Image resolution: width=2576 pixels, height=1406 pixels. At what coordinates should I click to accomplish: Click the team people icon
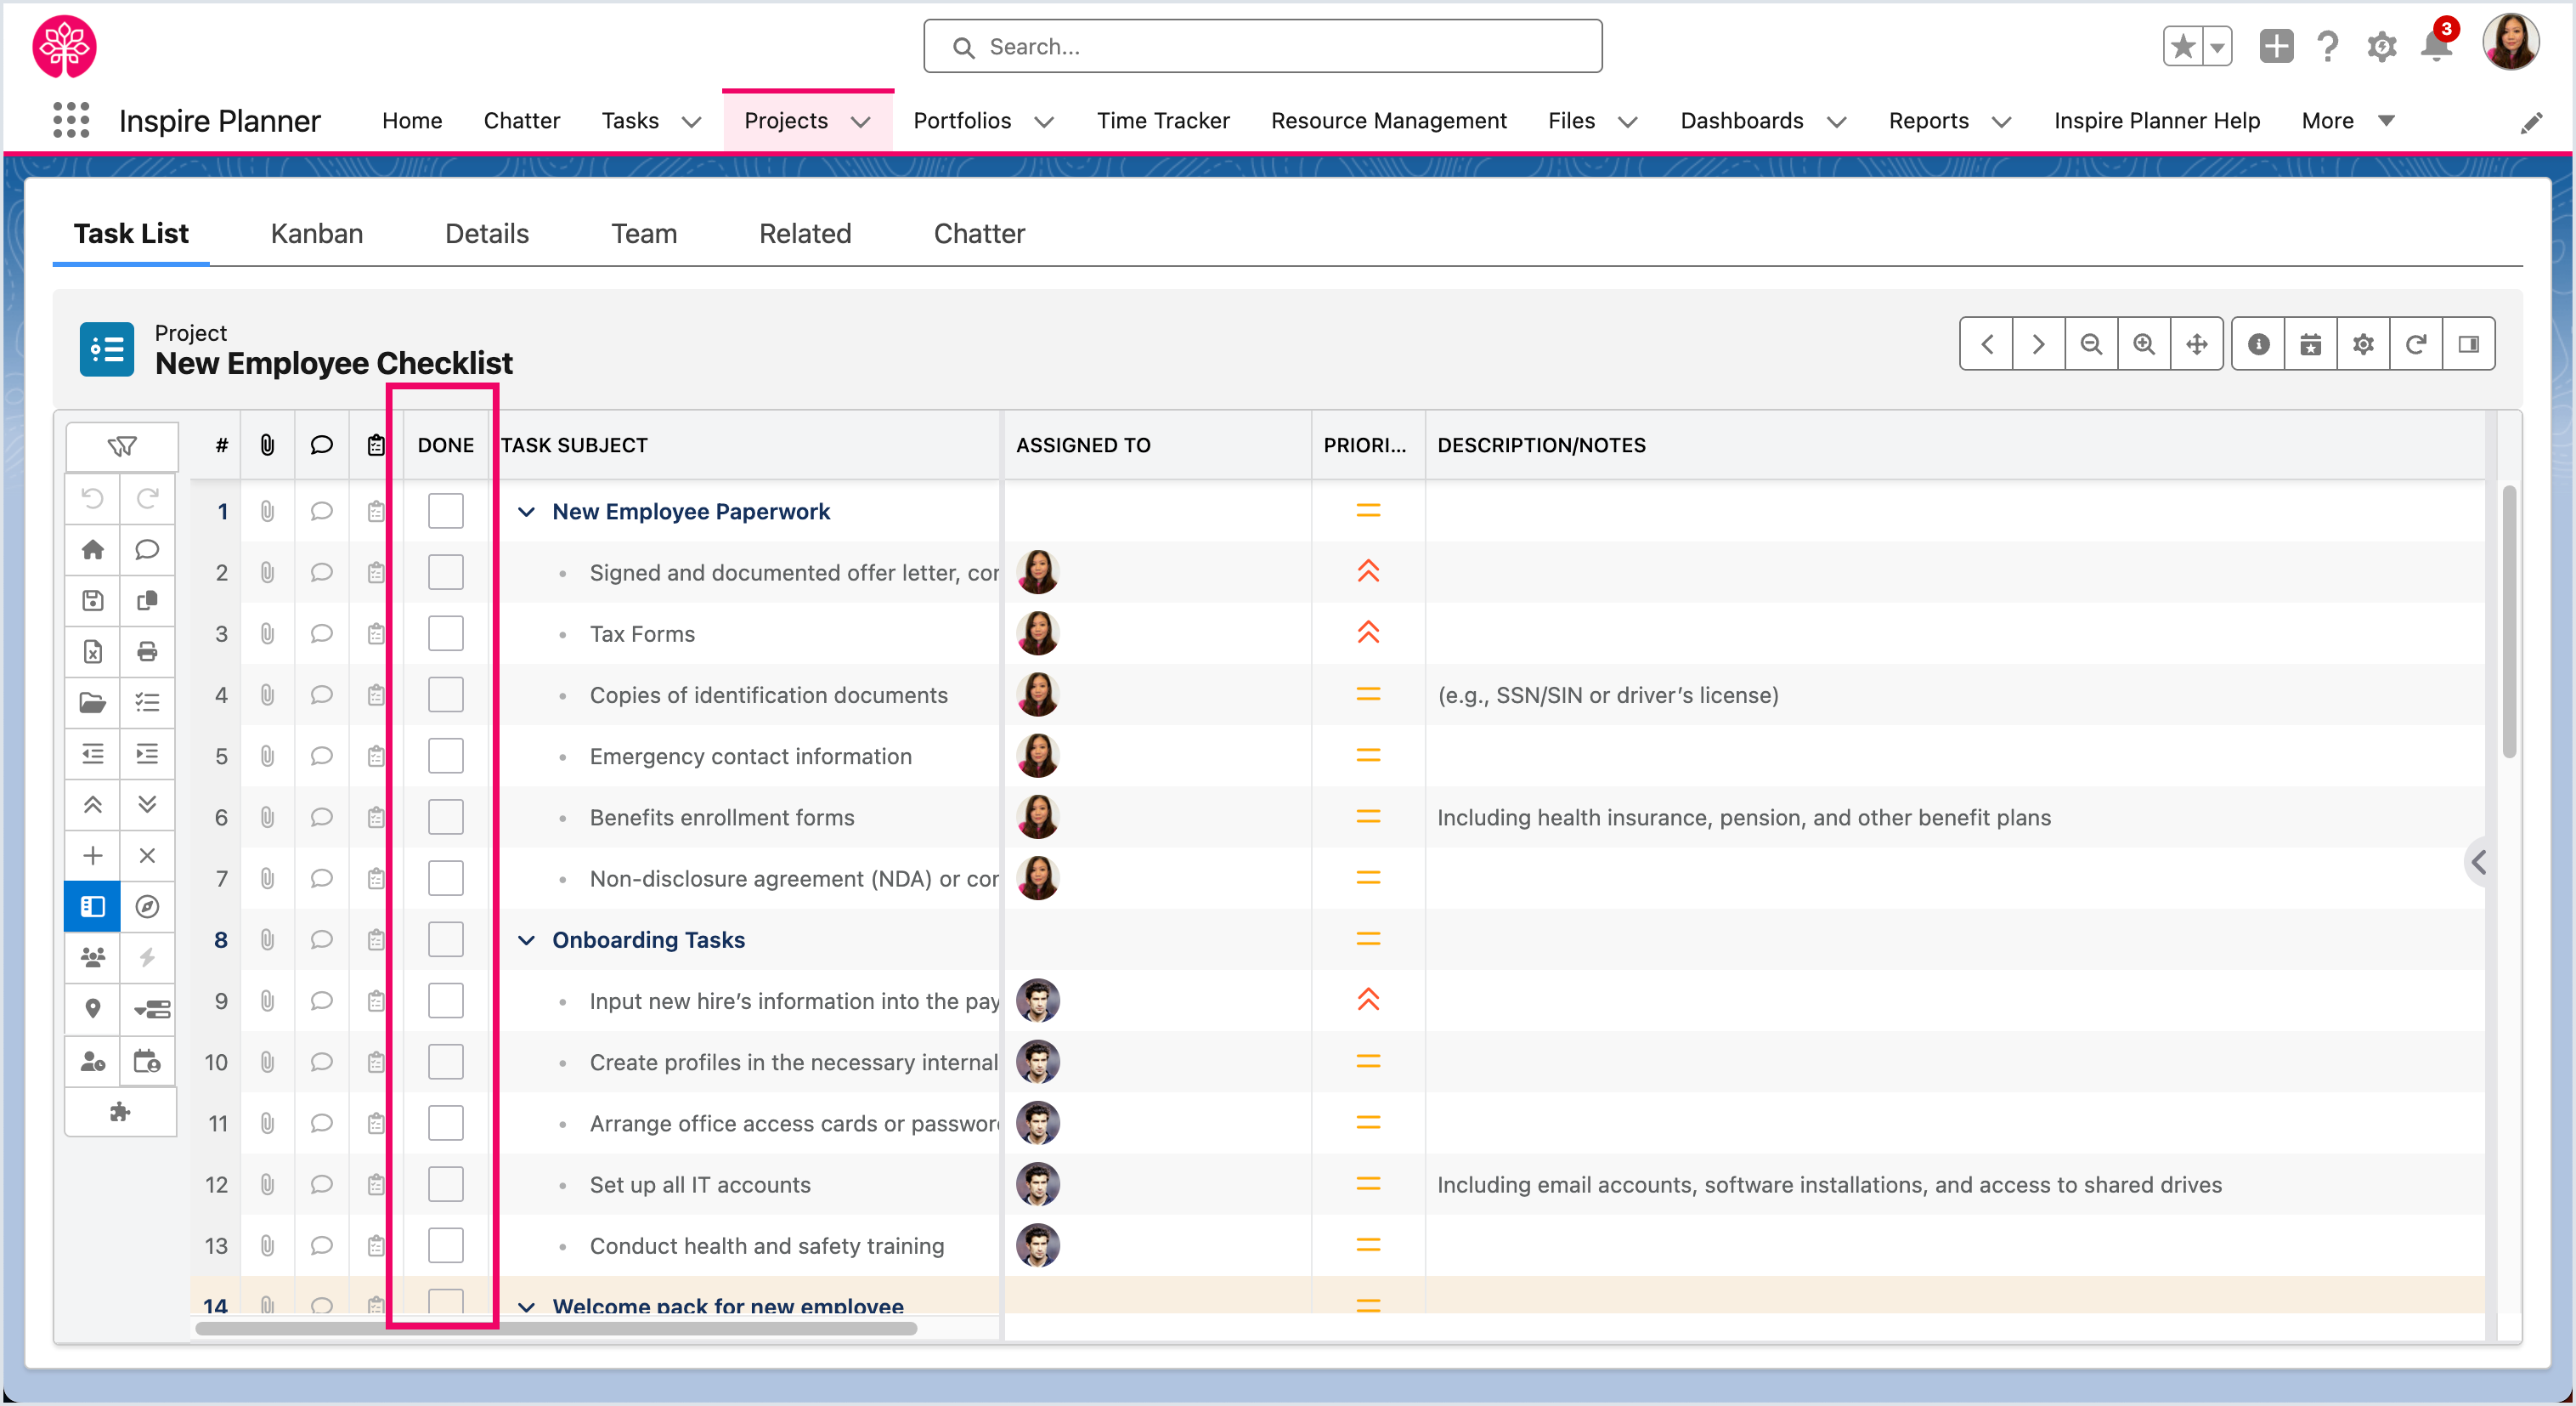click(93, 958)
